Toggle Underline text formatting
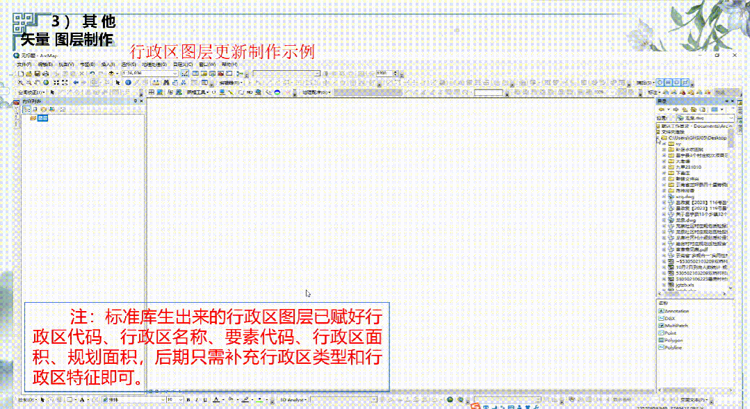 click(205, 400)
